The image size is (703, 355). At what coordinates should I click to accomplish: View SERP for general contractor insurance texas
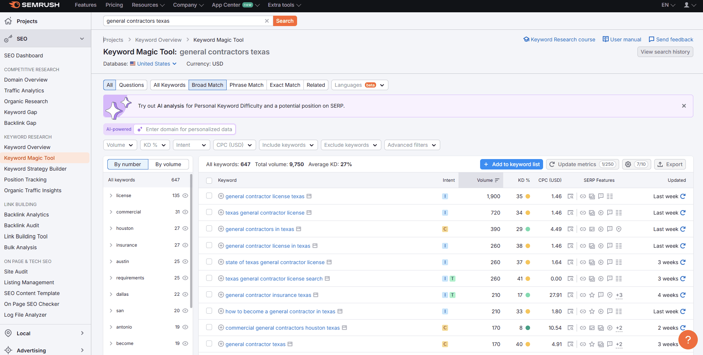coord(570,295)
